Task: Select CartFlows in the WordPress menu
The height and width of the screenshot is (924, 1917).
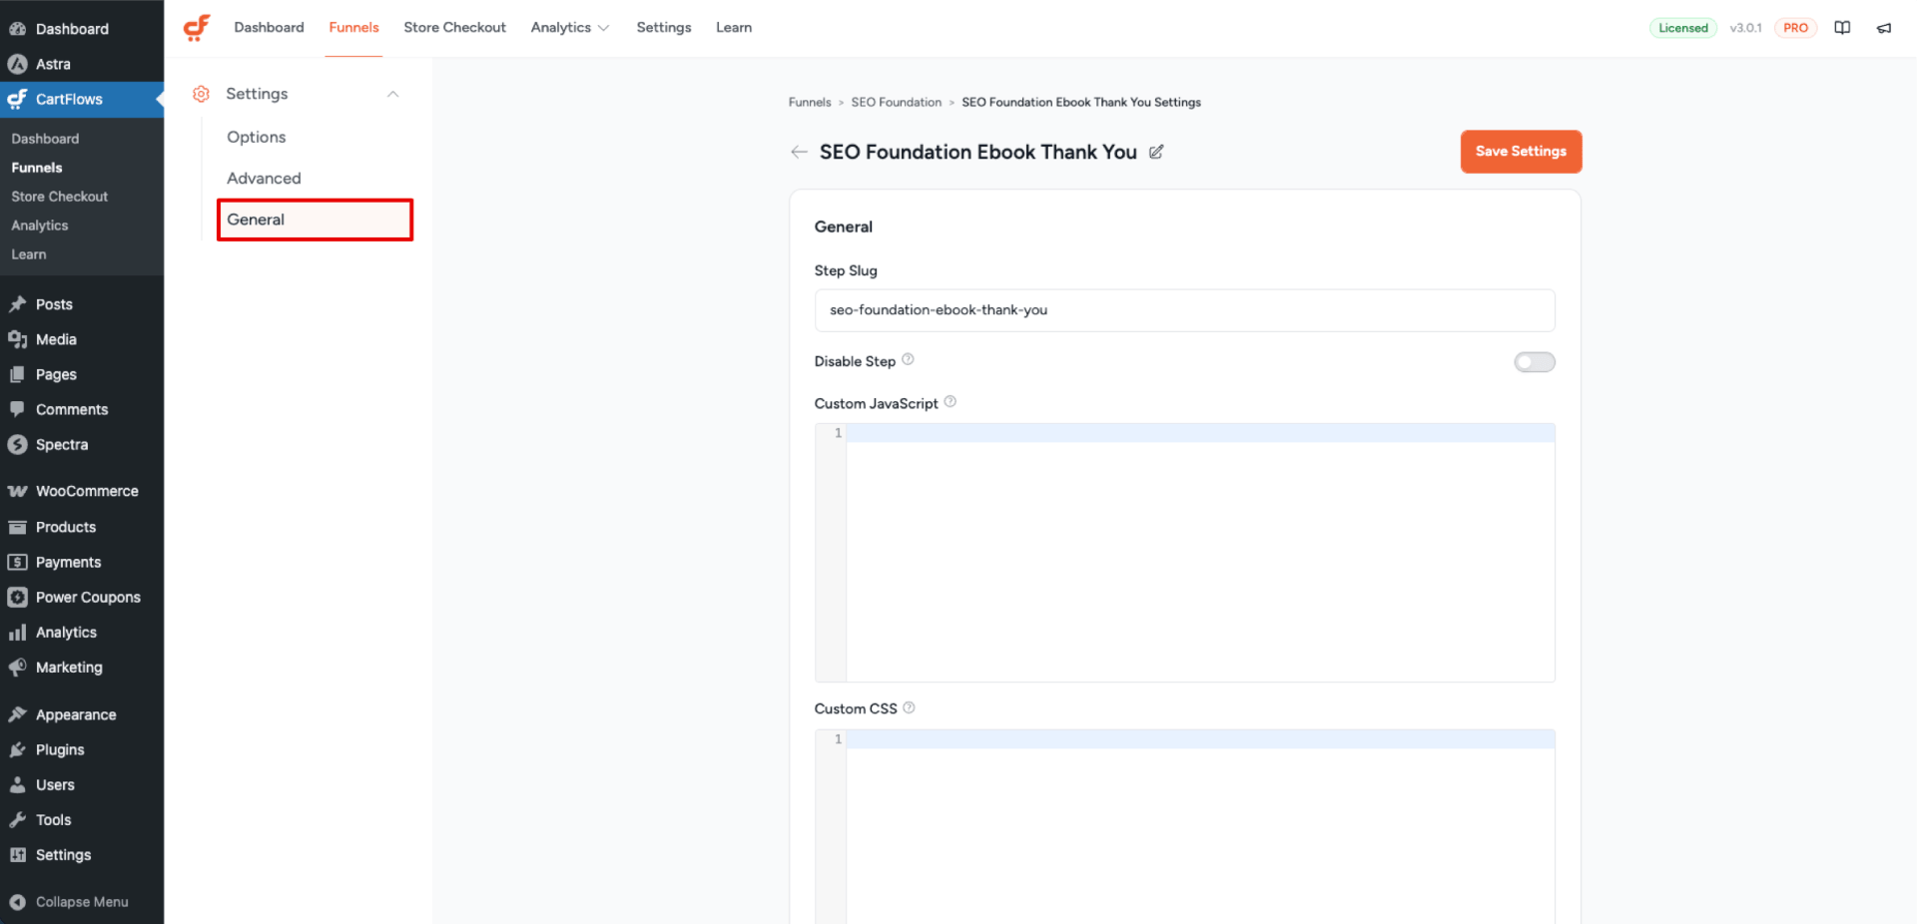Action: pyautogui.click(x=82, y=99)
